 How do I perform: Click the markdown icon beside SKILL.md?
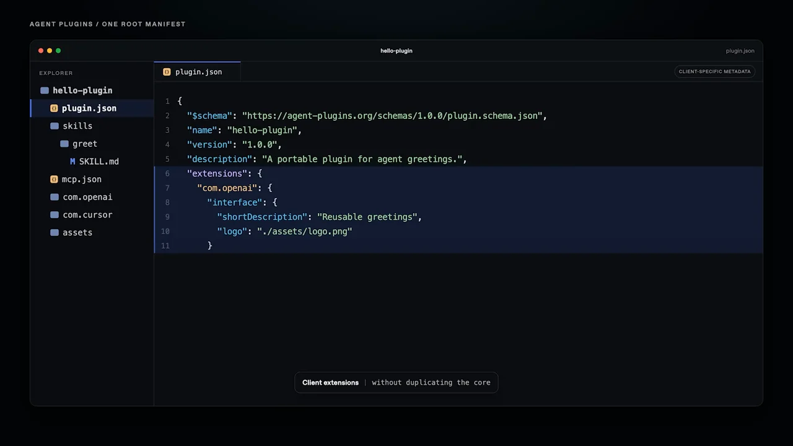(72, 162)
